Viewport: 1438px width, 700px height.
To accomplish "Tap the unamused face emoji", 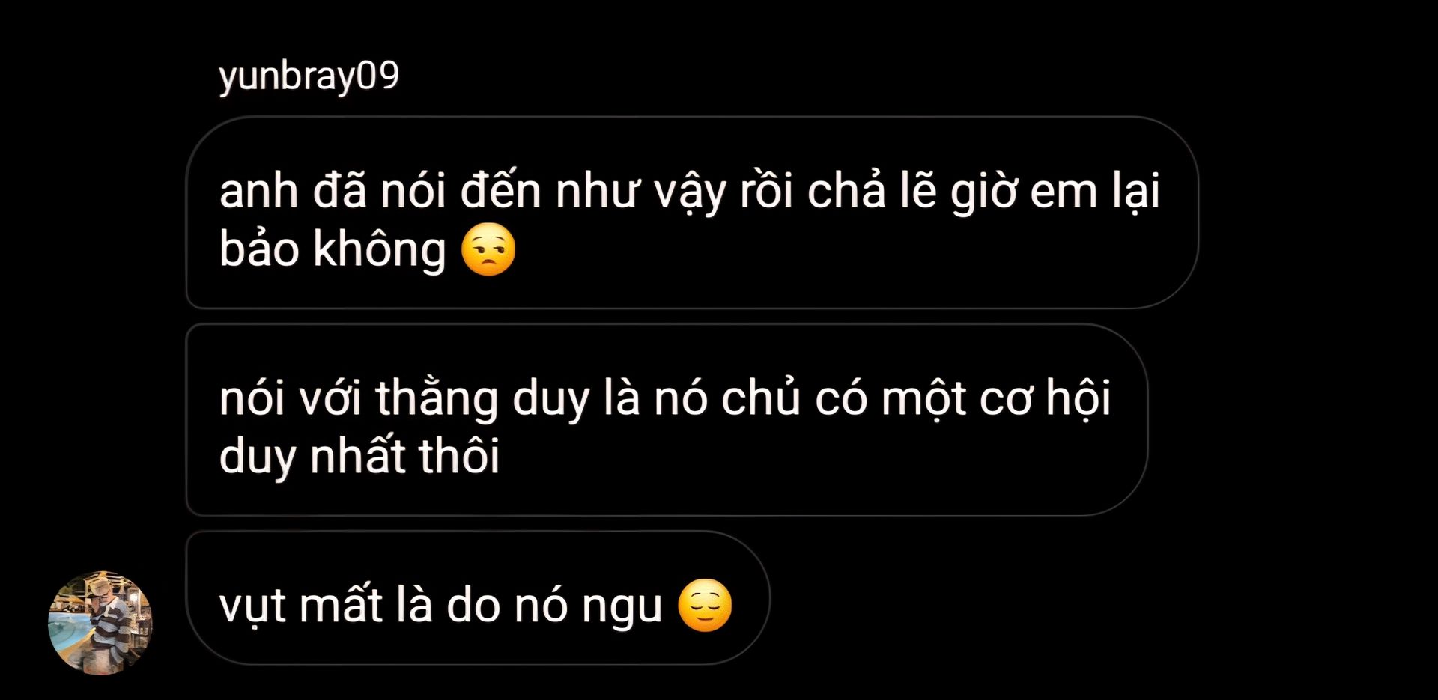I will point(488,249).
